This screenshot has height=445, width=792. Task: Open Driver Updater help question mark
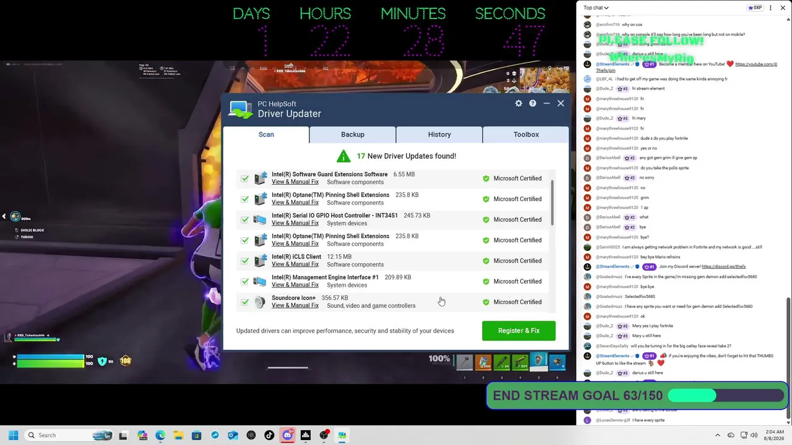coord(532,103)
